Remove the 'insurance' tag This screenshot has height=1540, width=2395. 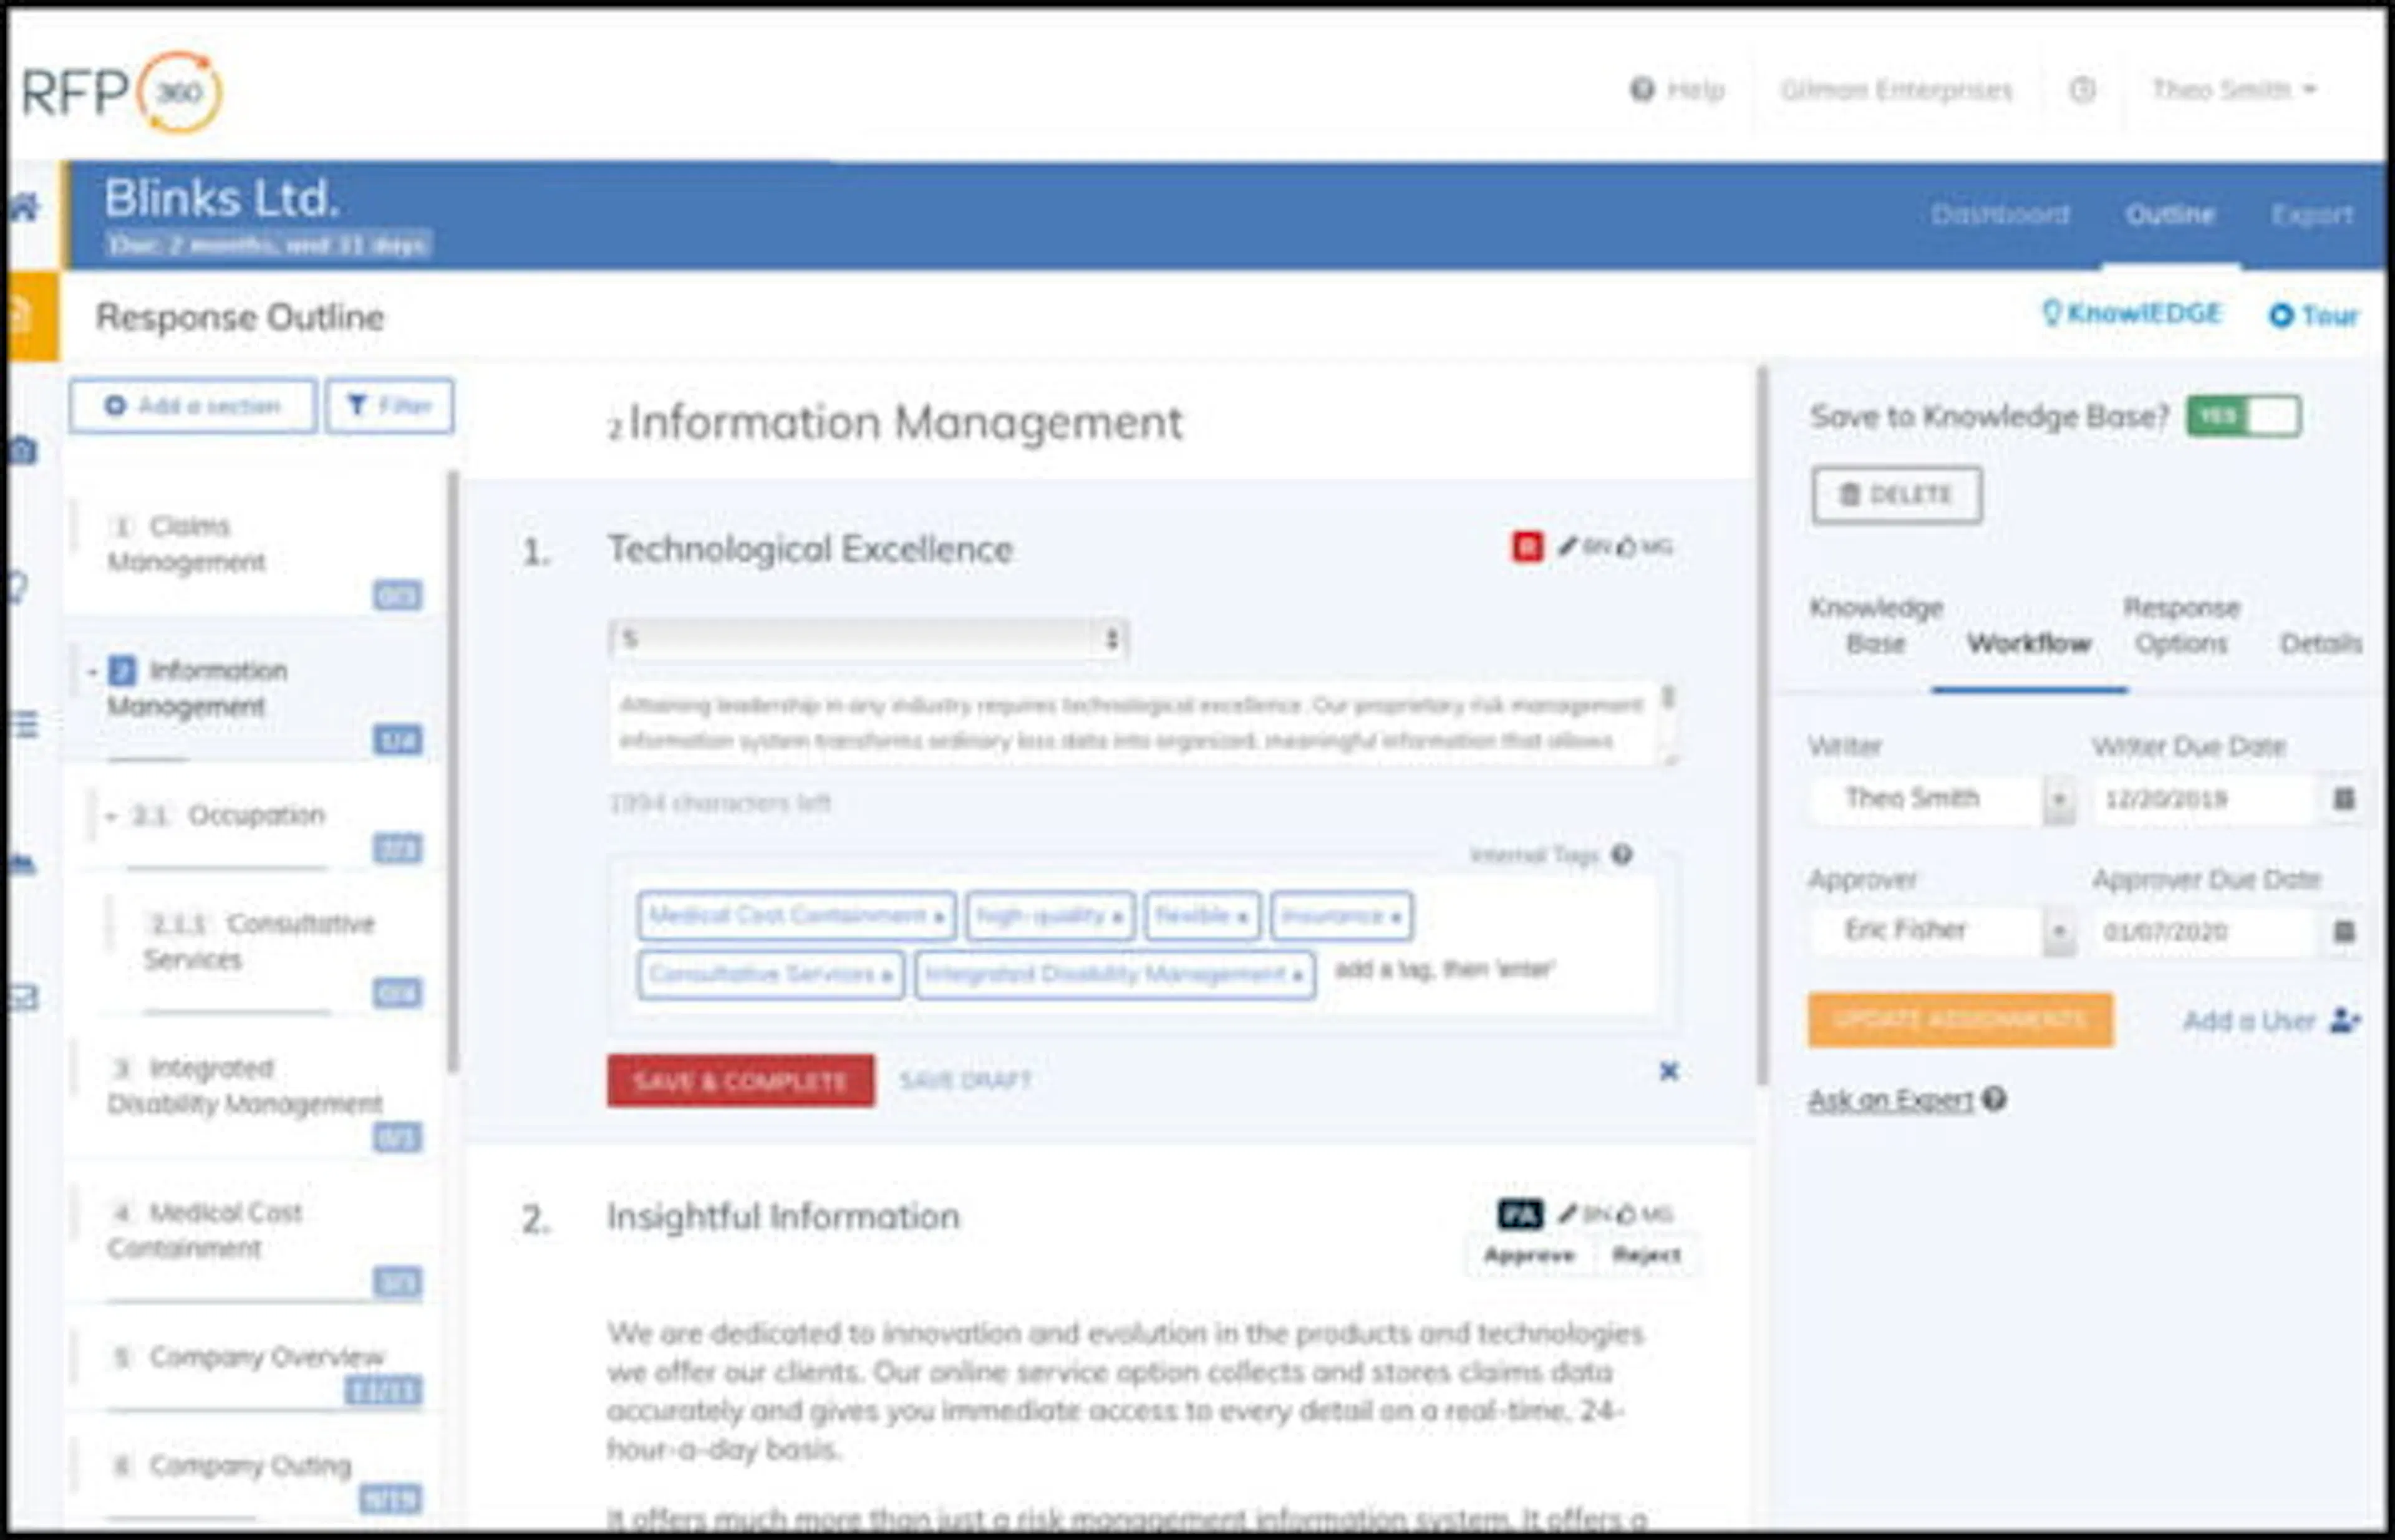1396,917
